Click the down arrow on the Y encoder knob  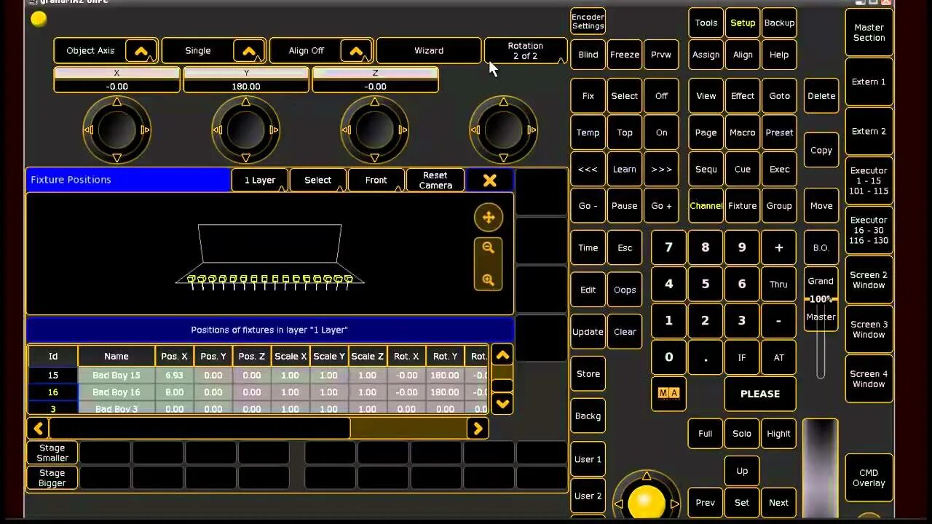[x=245, y=158]
